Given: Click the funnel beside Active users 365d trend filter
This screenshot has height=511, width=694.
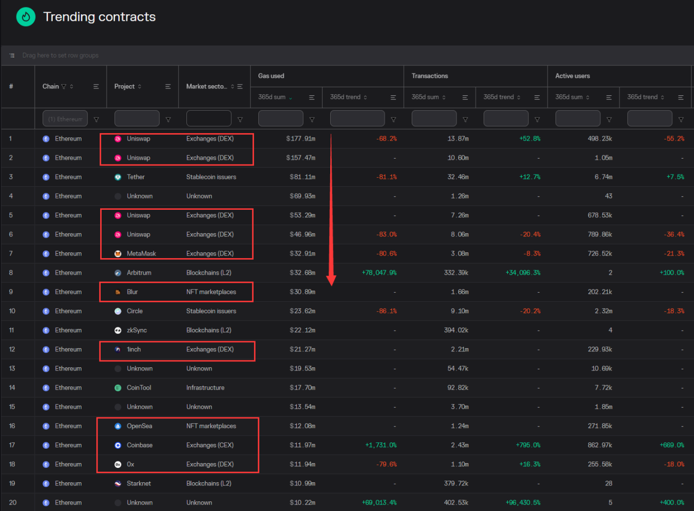Looking at the screenshot, I should (681, 119).
